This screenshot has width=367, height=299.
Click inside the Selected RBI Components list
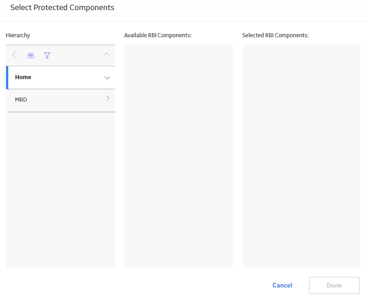[x=301, y=156]
